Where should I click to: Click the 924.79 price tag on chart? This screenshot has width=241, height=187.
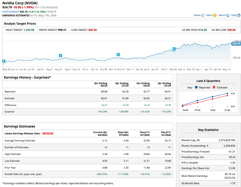point(236,43)
